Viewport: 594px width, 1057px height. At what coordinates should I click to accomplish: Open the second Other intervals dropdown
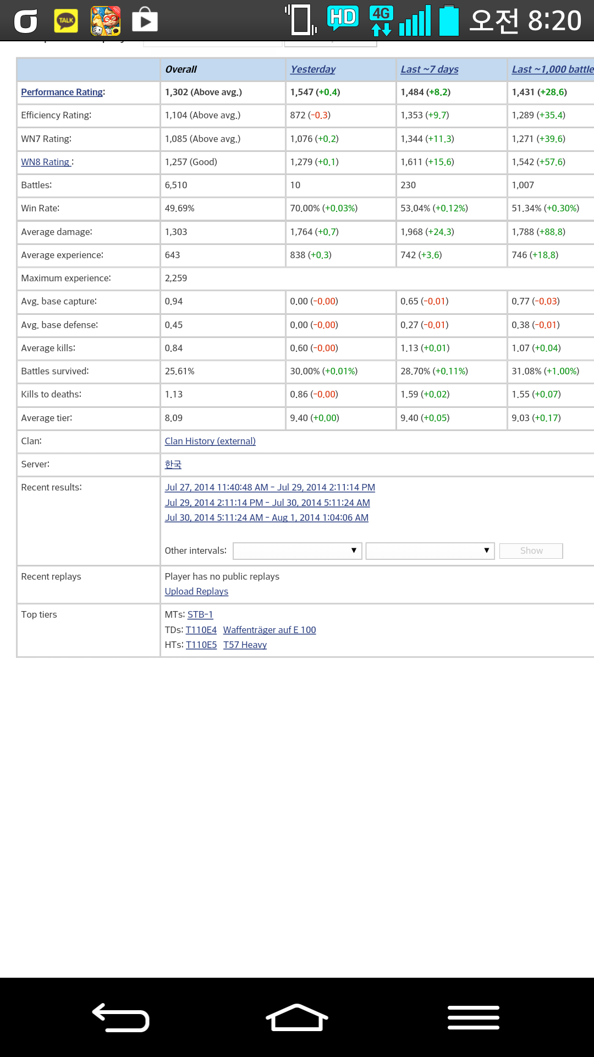[x=430, y=551]
